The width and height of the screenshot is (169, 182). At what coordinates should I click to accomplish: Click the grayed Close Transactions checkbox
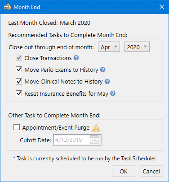(x=19, y=58)
